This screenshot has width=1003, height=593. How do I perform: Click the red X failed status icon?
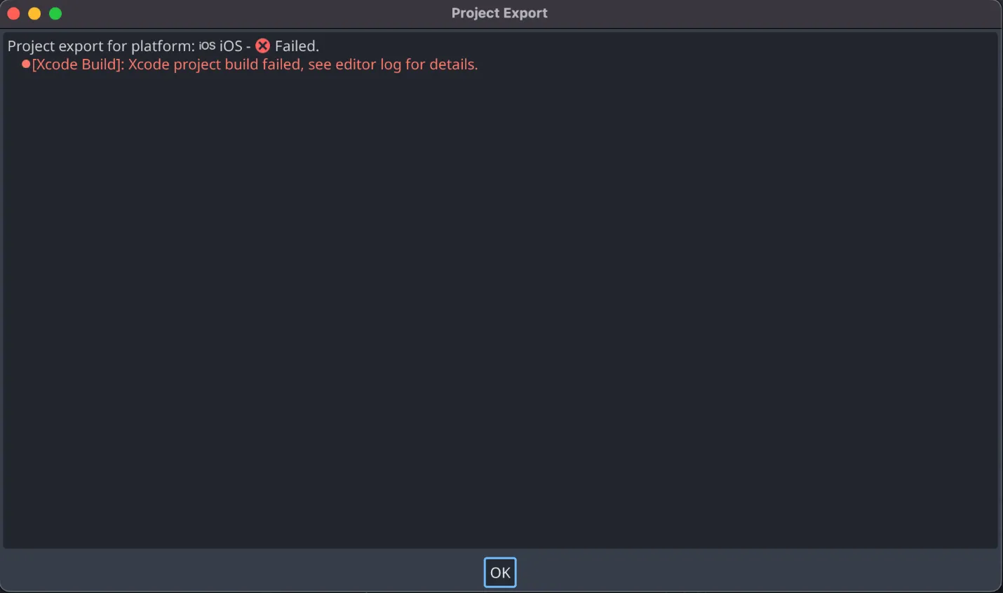pos(262,46)
